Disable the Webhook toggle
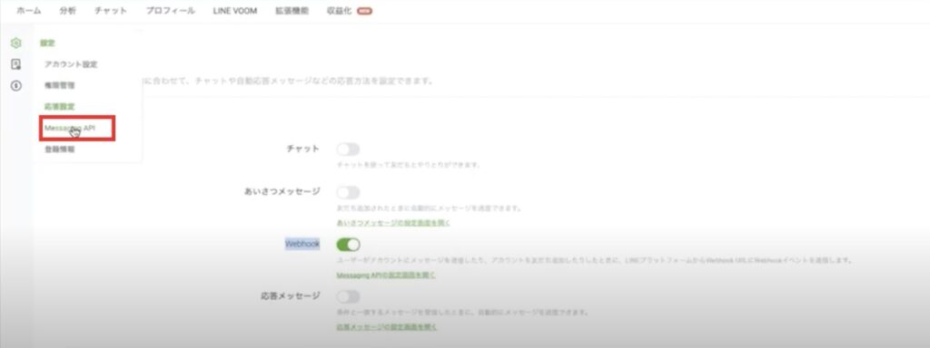930x348 pixels. (348, 244)
